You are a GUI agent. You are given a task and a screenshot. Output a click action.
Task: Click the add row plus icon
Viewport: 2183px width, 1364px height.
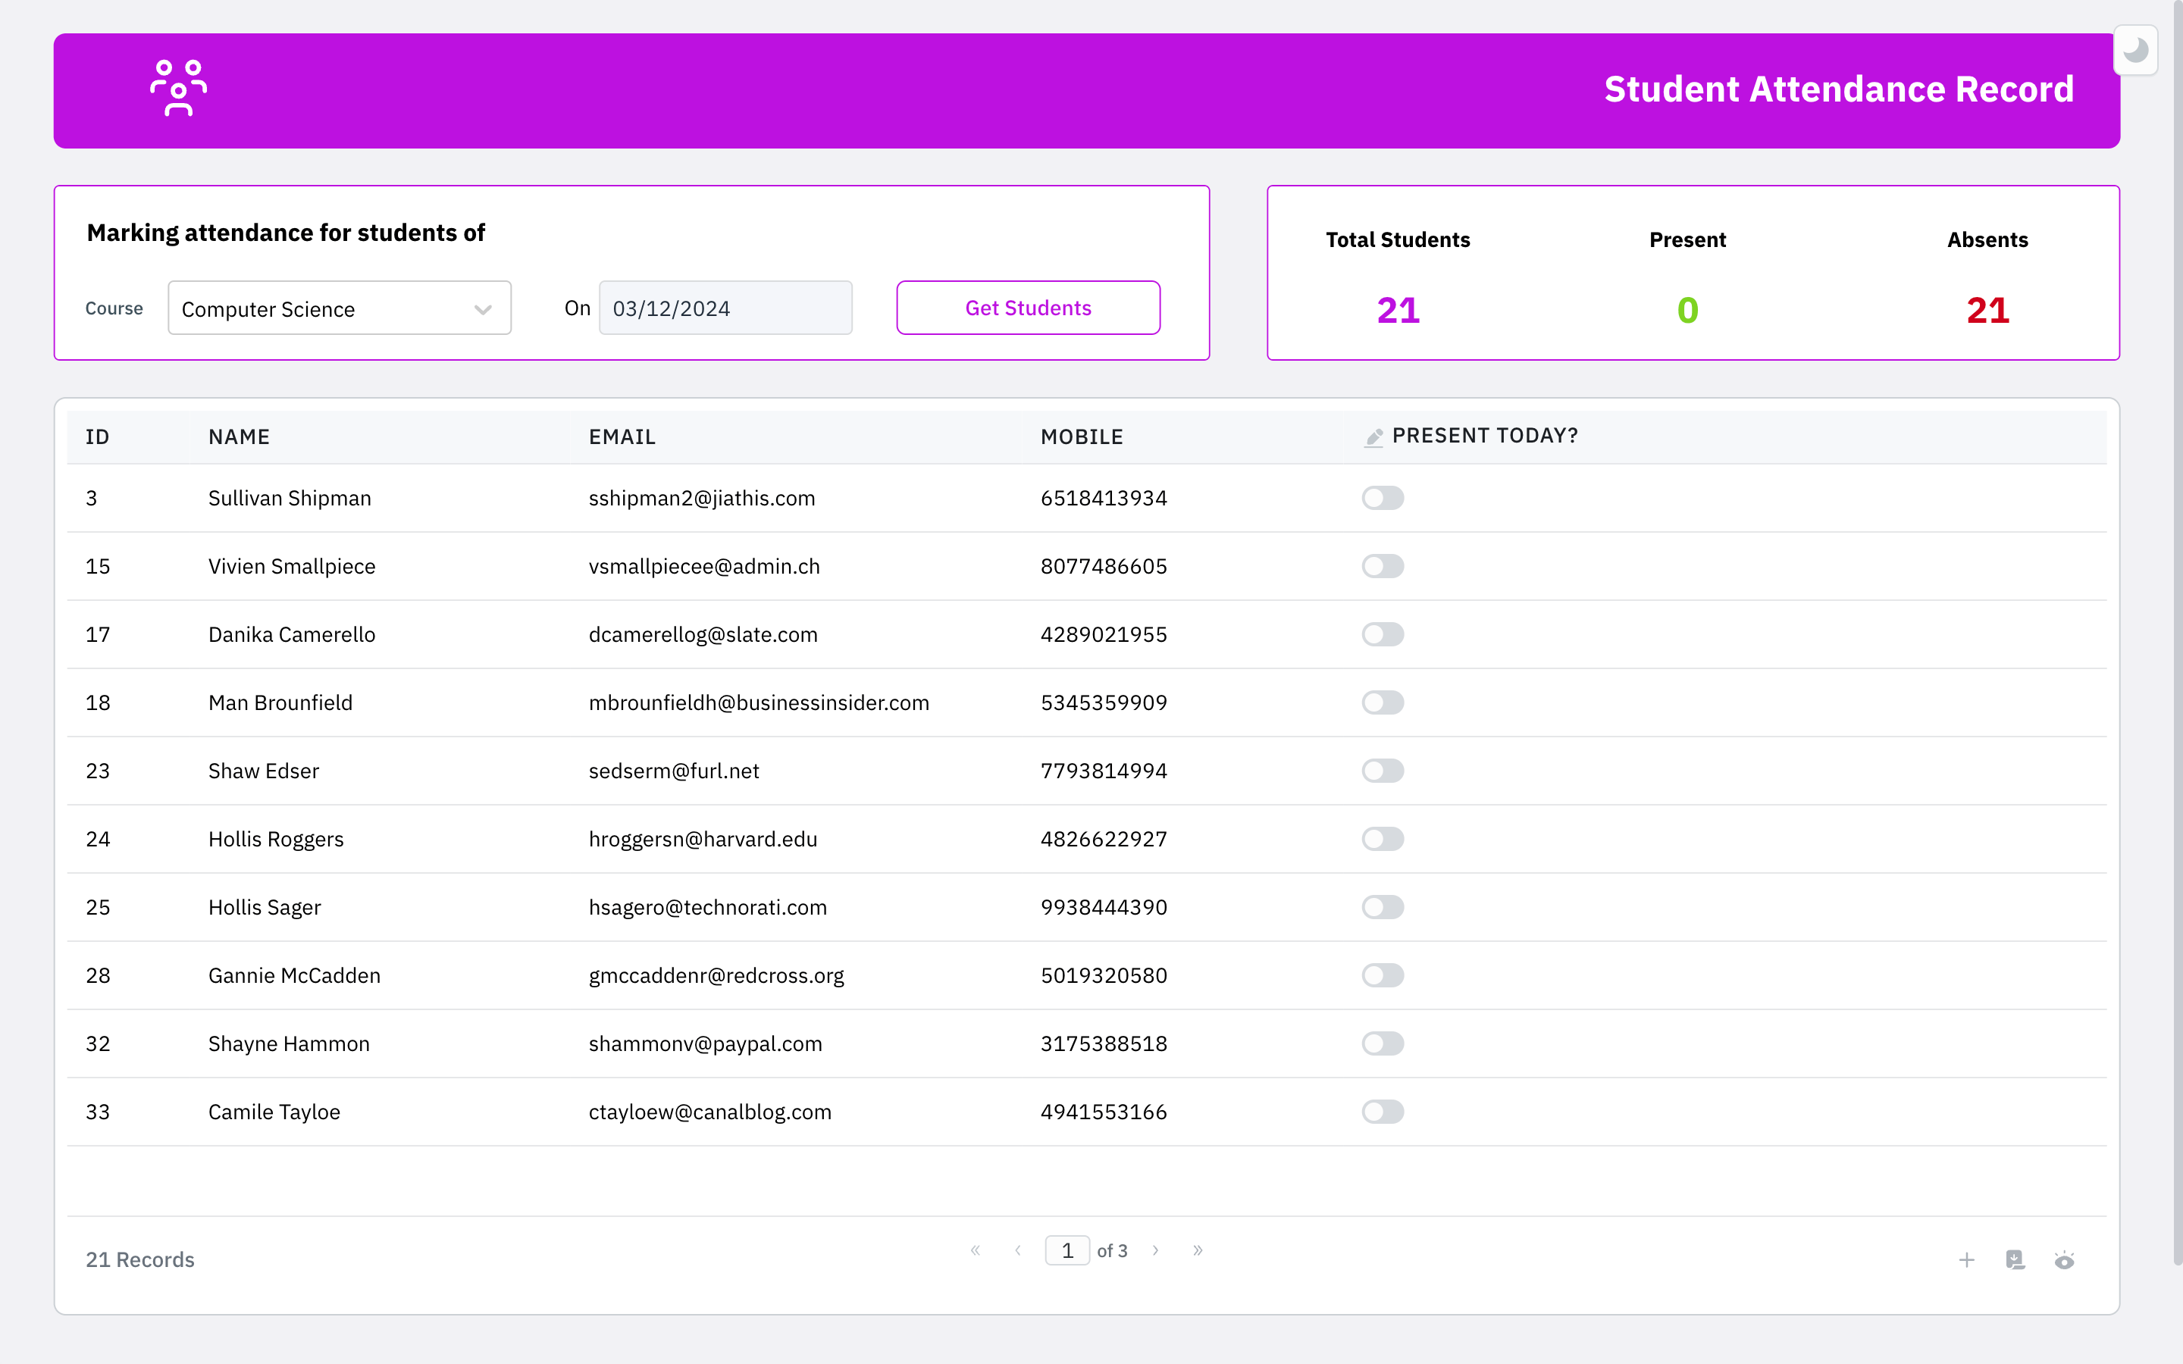tap(1966, 1259)
